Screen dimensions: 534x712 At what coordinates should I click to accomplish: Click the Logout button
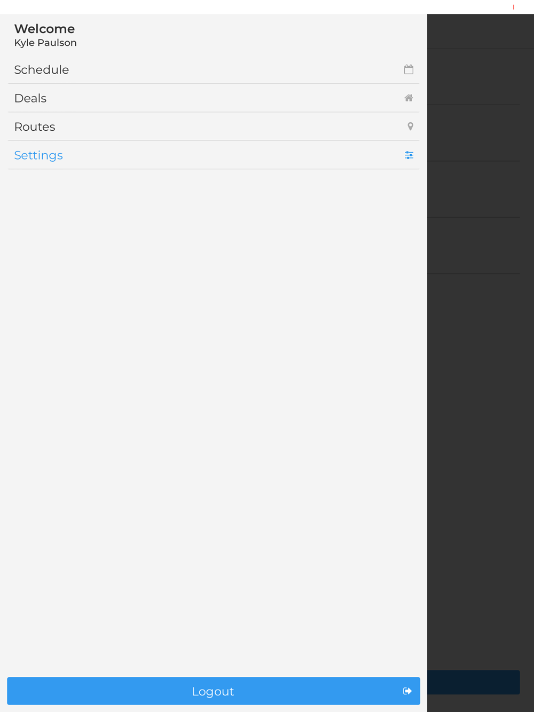[214, 691]
